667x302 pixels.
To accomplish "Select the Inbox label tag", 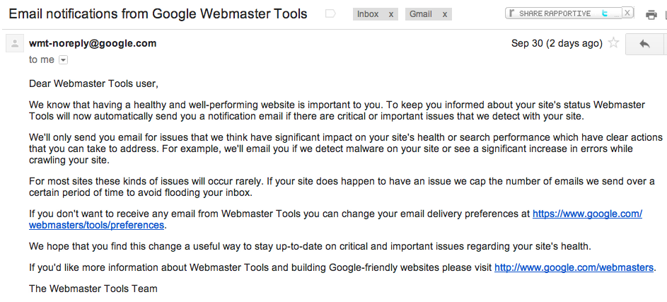I will 368,14.
